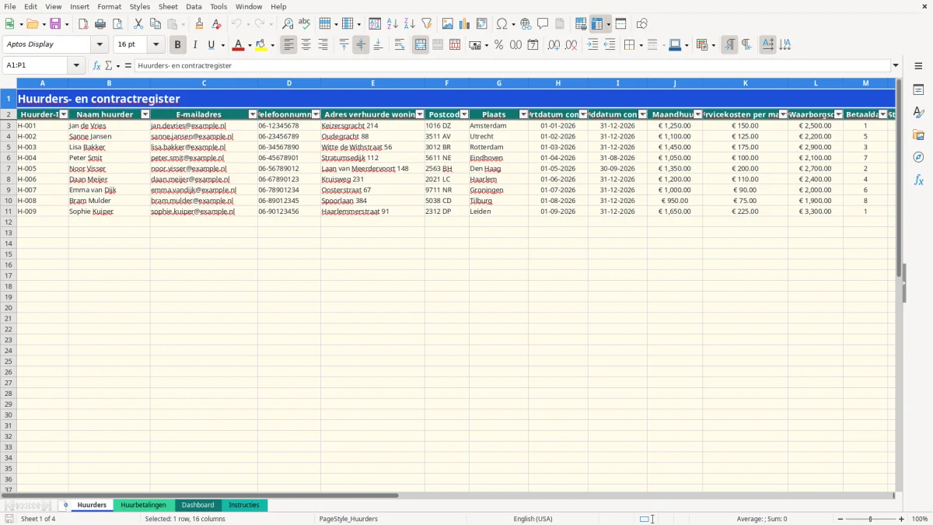
Task: Toggle Print Preview icon
Action: click(x=117, y=24)
